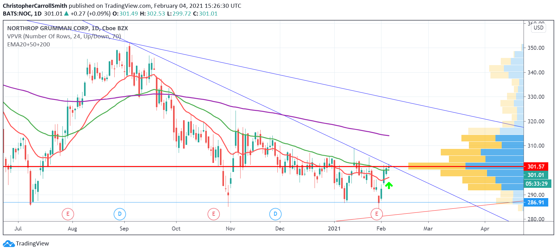The width and height of the screenshot is (557, 252).
Task: Select the VPVR indicator legend
Action: tap(64, 36)
